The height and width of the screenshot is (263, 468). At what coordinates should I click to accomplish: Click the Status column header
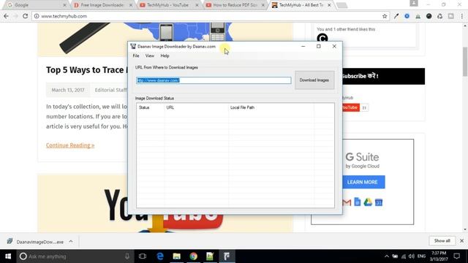click(x=150, y=107)
